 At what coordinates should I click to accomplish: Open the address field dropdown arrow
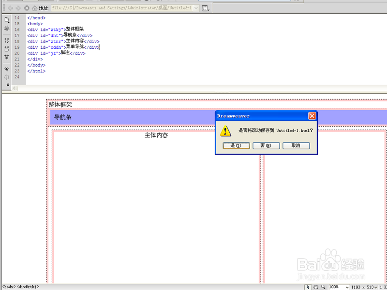click(x=196, y=8)
